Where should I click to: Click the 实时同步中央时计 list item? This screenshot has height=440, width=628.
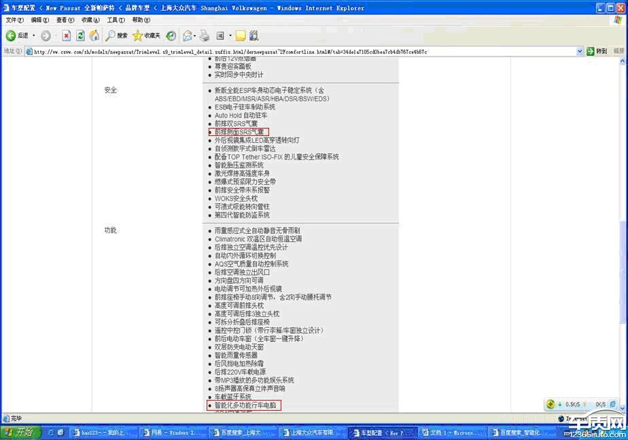coord(239,75)
